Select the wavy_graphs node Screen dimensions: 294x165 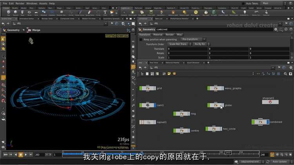(x=216, y=88)
